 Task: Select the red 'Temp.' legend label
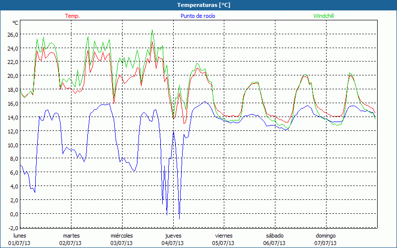point(72,16)
